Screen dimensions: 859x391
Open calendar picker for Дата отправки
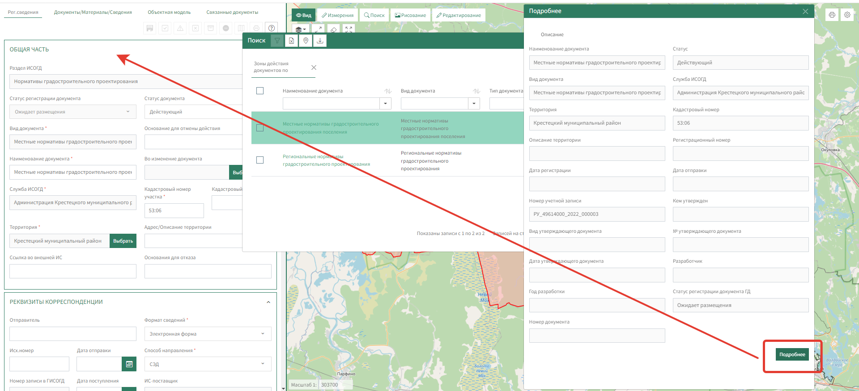[x=129, y=364]
